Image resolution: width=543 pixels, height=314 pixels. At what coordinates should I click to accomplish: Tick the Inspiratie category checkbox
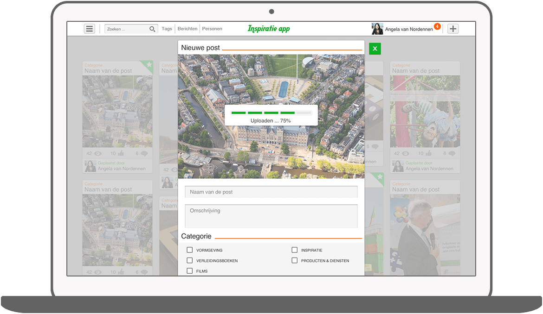tap(295, 250)
